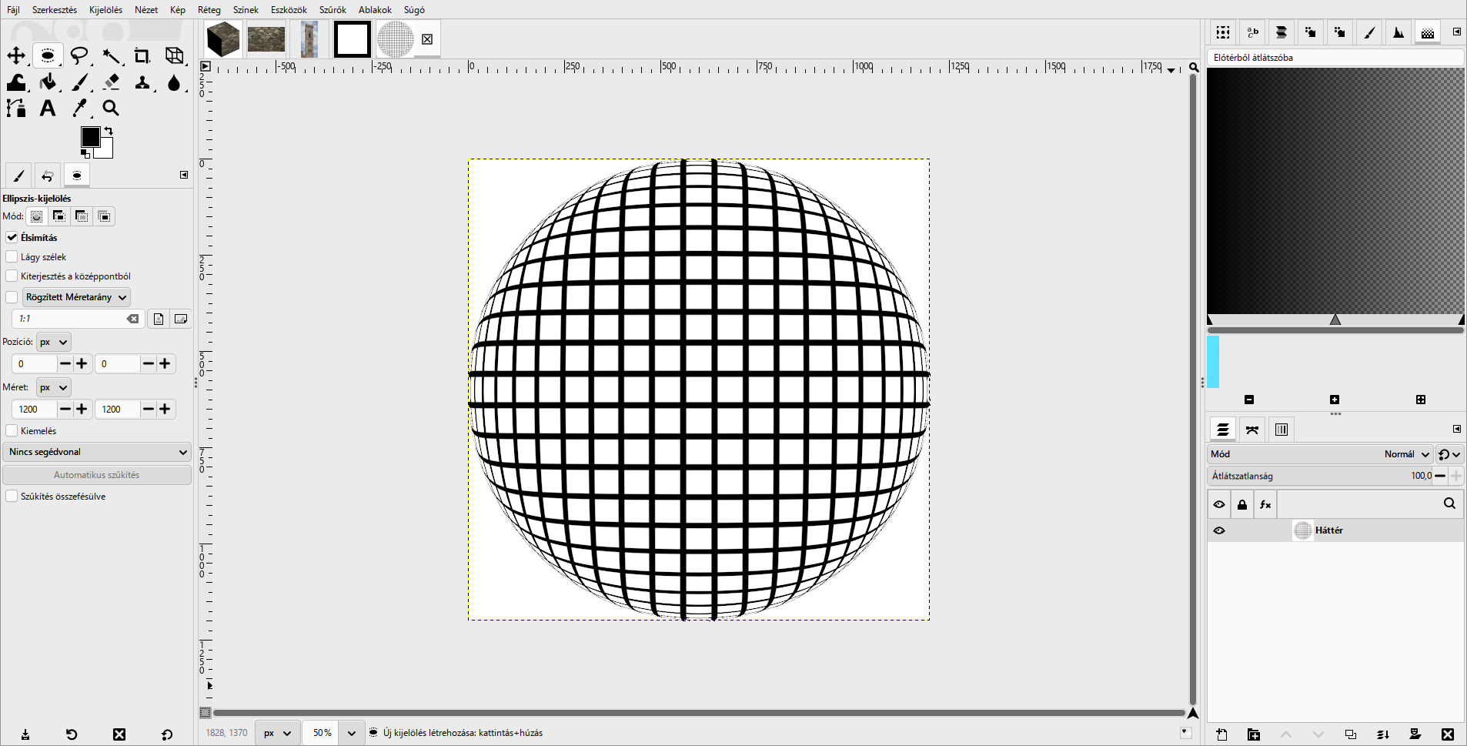Select the Paths tool
The height and width of the screenshot is (746, 1467).
click(16, 109)
